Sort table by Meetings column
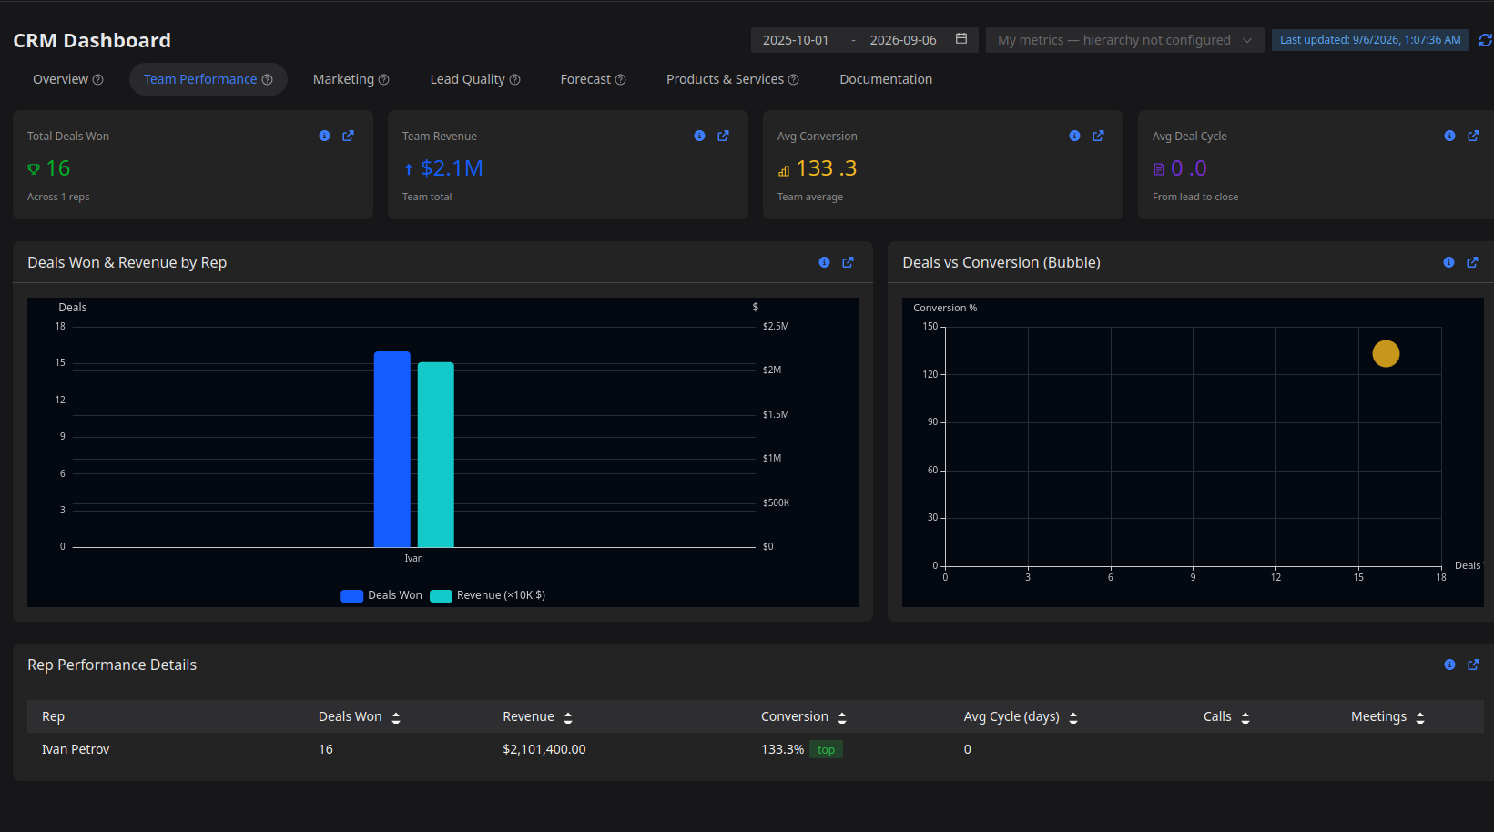1494x832 pixels. [1420, 717]
